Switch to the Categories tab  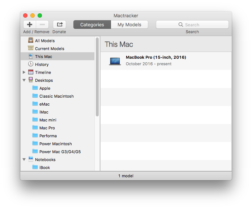point(92,25)
